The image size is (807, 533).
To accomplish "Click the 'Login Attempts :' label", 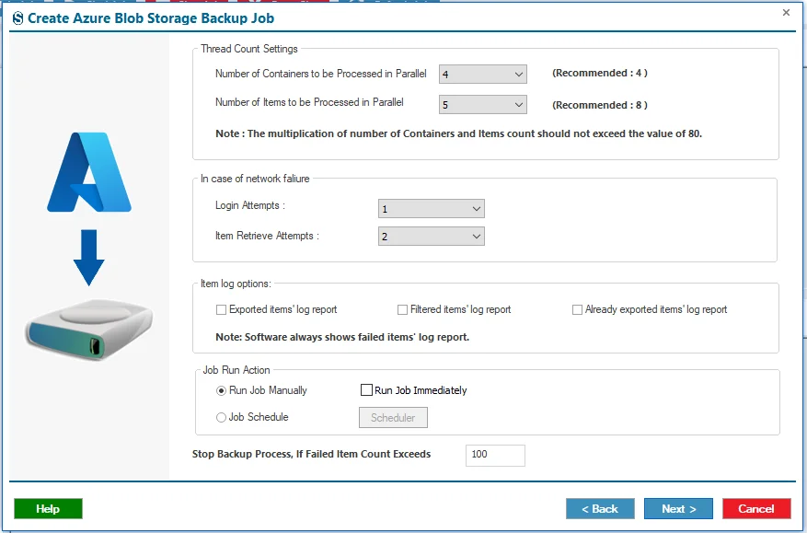I will (x=250, y=205).
